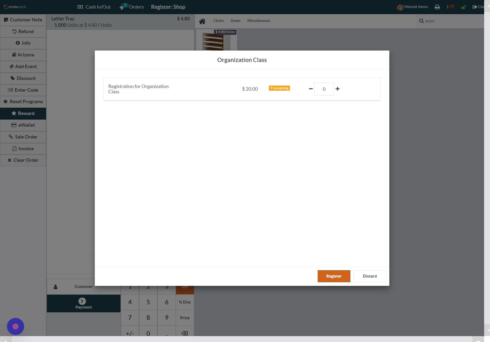Screen dimensions: 490x342
Task: Click the Close session icon
Action: [x=475, y=7]
